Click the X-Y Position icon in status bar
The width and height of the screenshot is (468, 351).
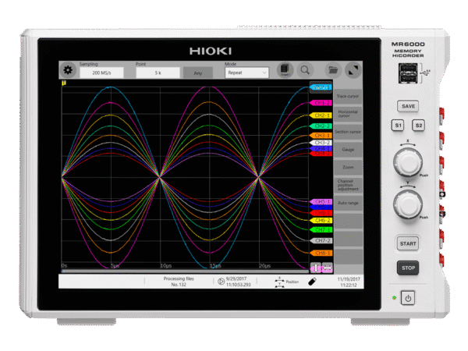point(279,282)
